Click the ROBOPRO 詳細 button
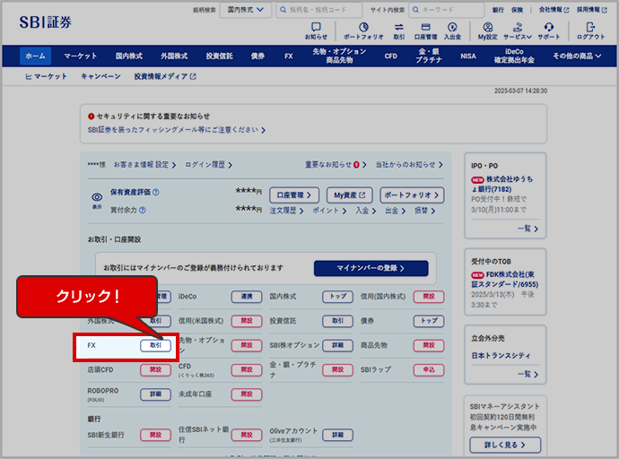 [155, 394]
